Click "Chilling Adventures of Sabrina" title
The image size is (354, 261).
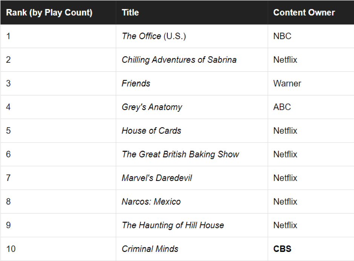click(x=179, y=60)
